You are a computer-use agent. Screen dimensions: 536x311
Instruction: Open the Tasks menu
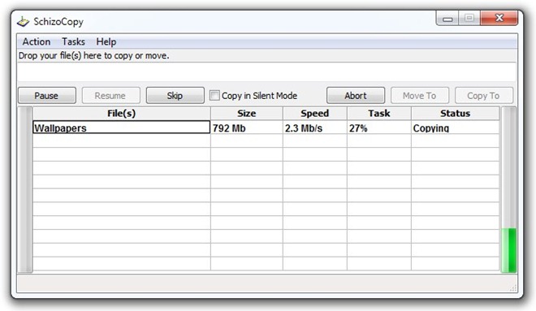point(73,41)
